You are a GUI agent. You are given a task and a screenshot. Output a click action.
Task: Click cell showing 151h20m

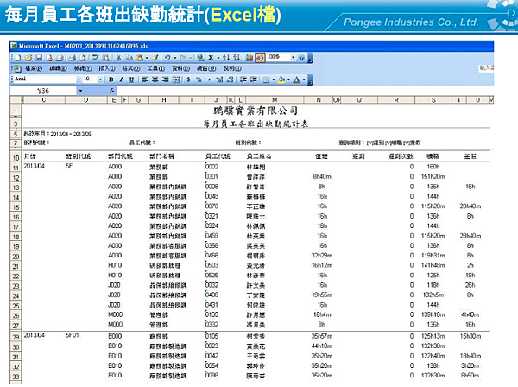click(433, 176)
